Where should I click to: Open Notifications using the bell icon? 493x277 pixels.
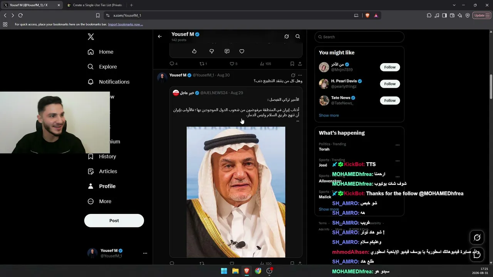(x=91, y=82)
